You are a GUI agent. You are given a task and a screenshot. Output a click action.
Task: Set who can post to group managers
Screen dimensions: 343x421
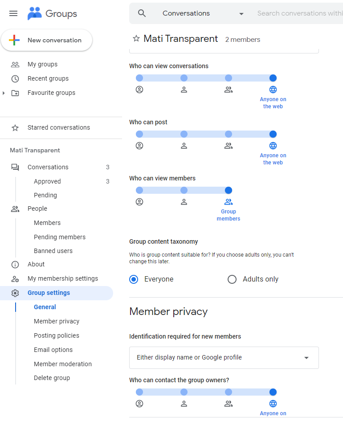point(184,134)
